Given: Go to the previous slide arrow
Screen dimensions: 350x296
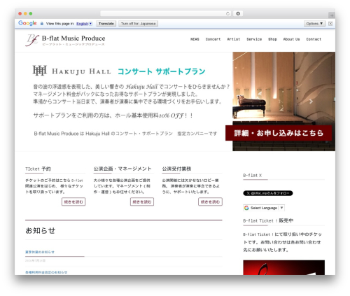Looking at the screenshot, I should point(260,94).
